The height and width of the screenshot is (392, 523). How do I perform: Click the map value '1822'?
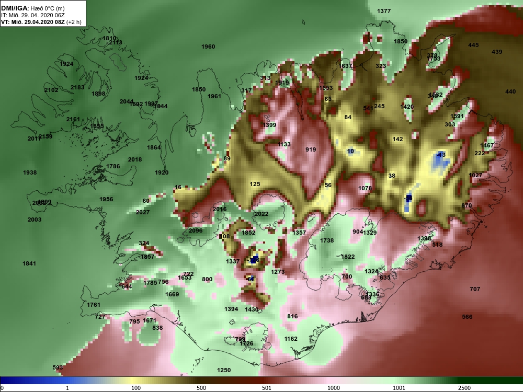pyautogui.click(x=348, y=257)
